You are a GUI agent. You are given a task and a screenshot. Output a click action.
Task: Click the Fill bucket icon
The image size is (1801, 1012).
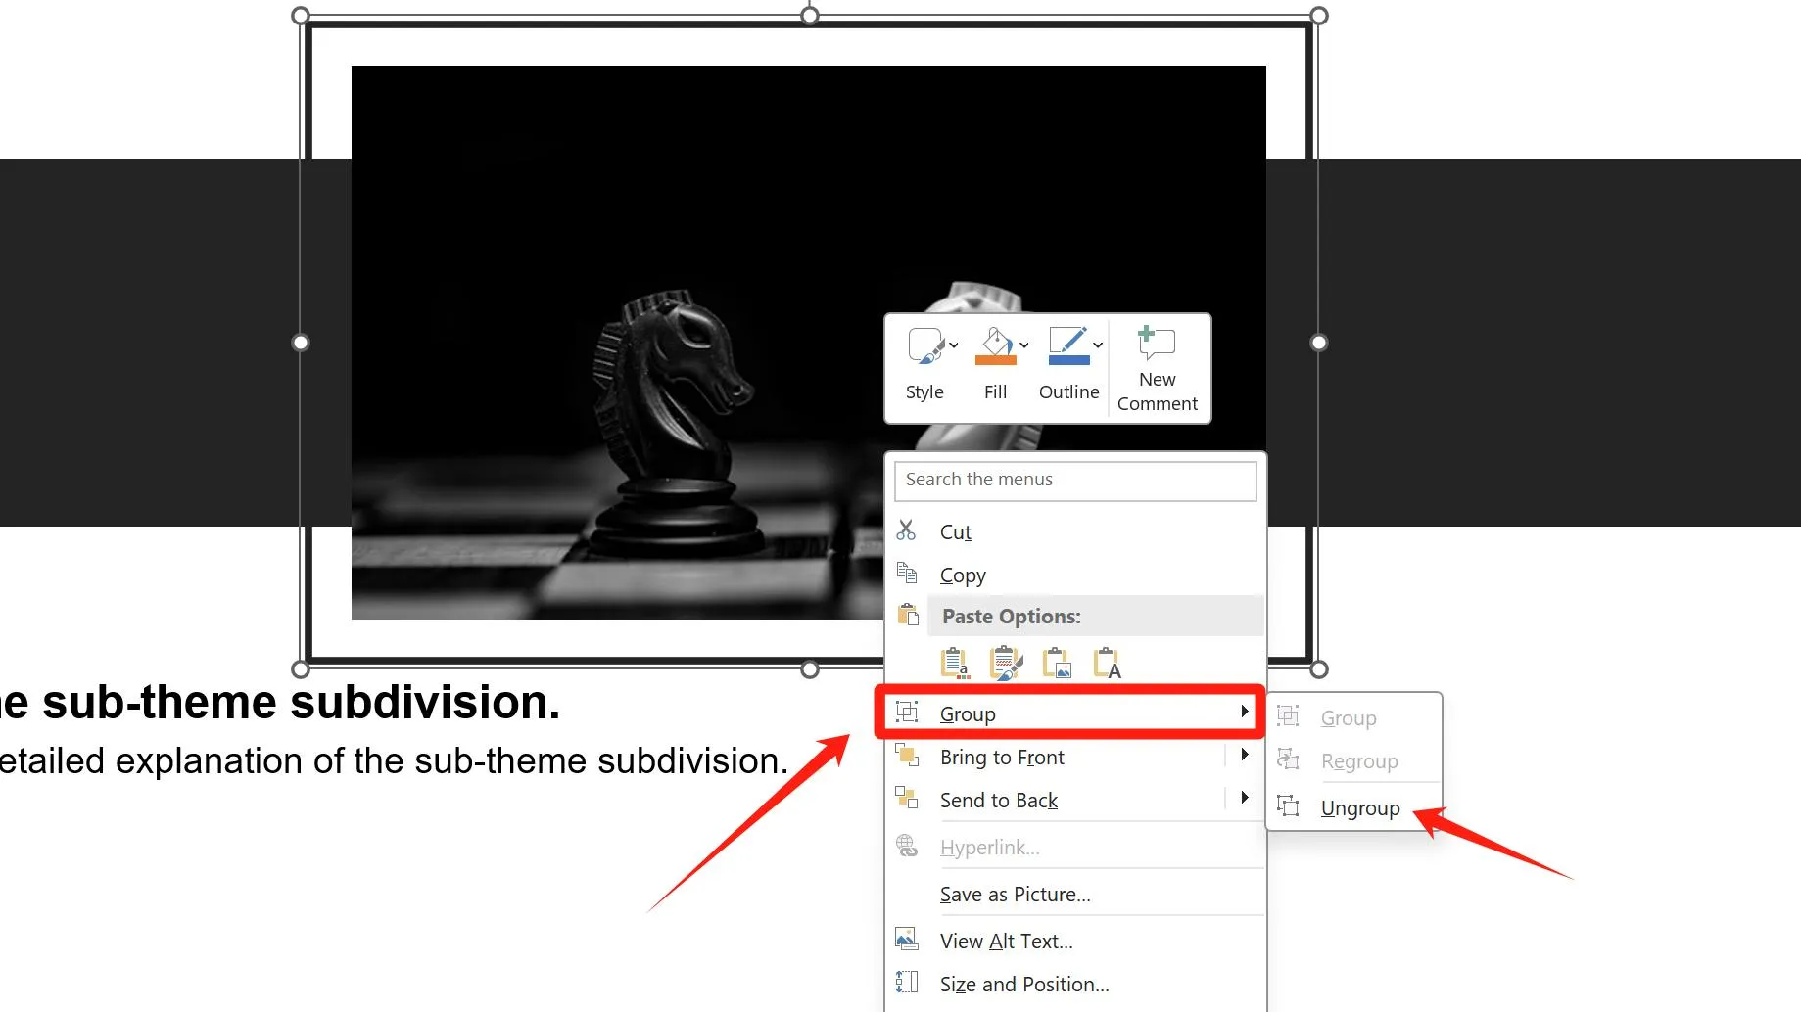pos(993,345)
